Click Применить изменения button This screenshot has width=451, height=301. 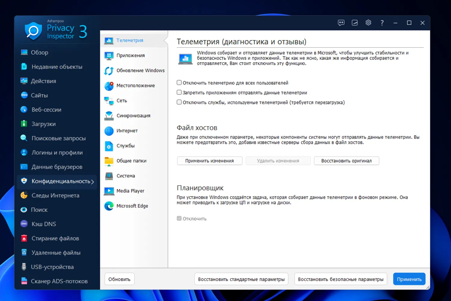tap(210, 161)
